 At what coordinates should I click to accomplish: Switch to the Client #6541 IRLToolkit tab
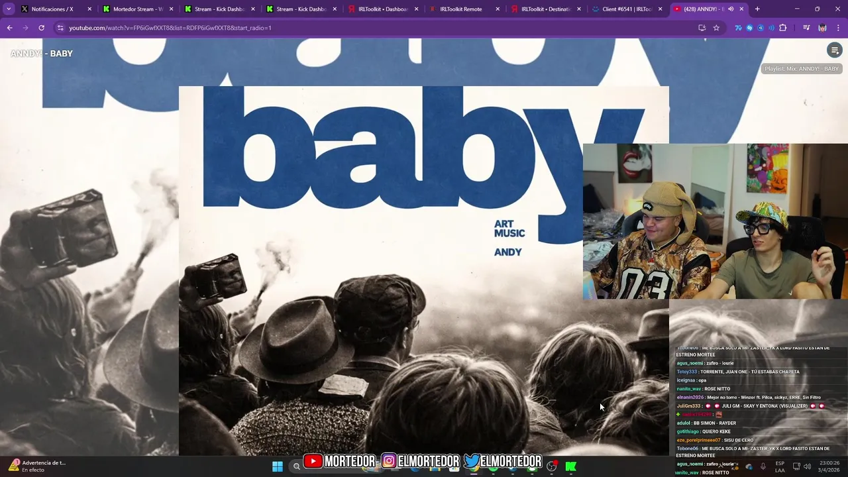627,9
